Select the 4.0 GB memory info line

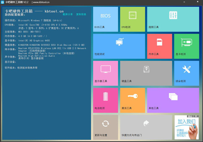(x=32, y=36)
